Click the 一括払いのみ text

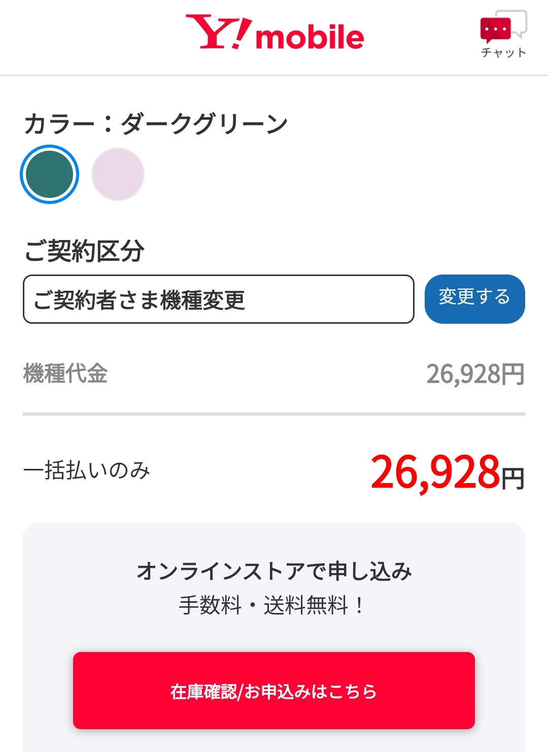[x=87, y=470]
